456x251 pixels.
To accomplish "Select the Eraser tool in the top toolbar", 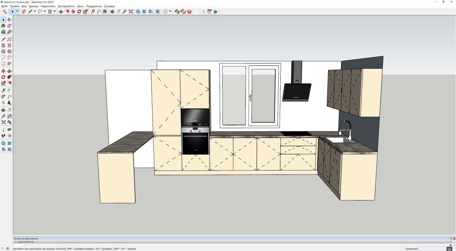I will tap(24, 12).
